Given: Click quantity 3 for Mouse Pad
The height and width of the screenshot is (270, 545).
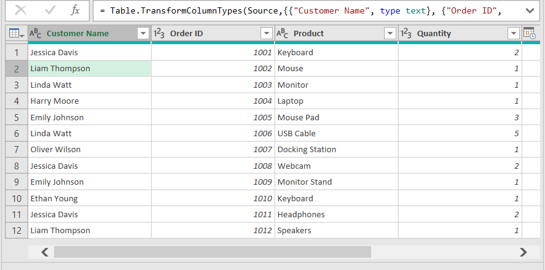Looking at the screenshot, I should tap(460, 117).
